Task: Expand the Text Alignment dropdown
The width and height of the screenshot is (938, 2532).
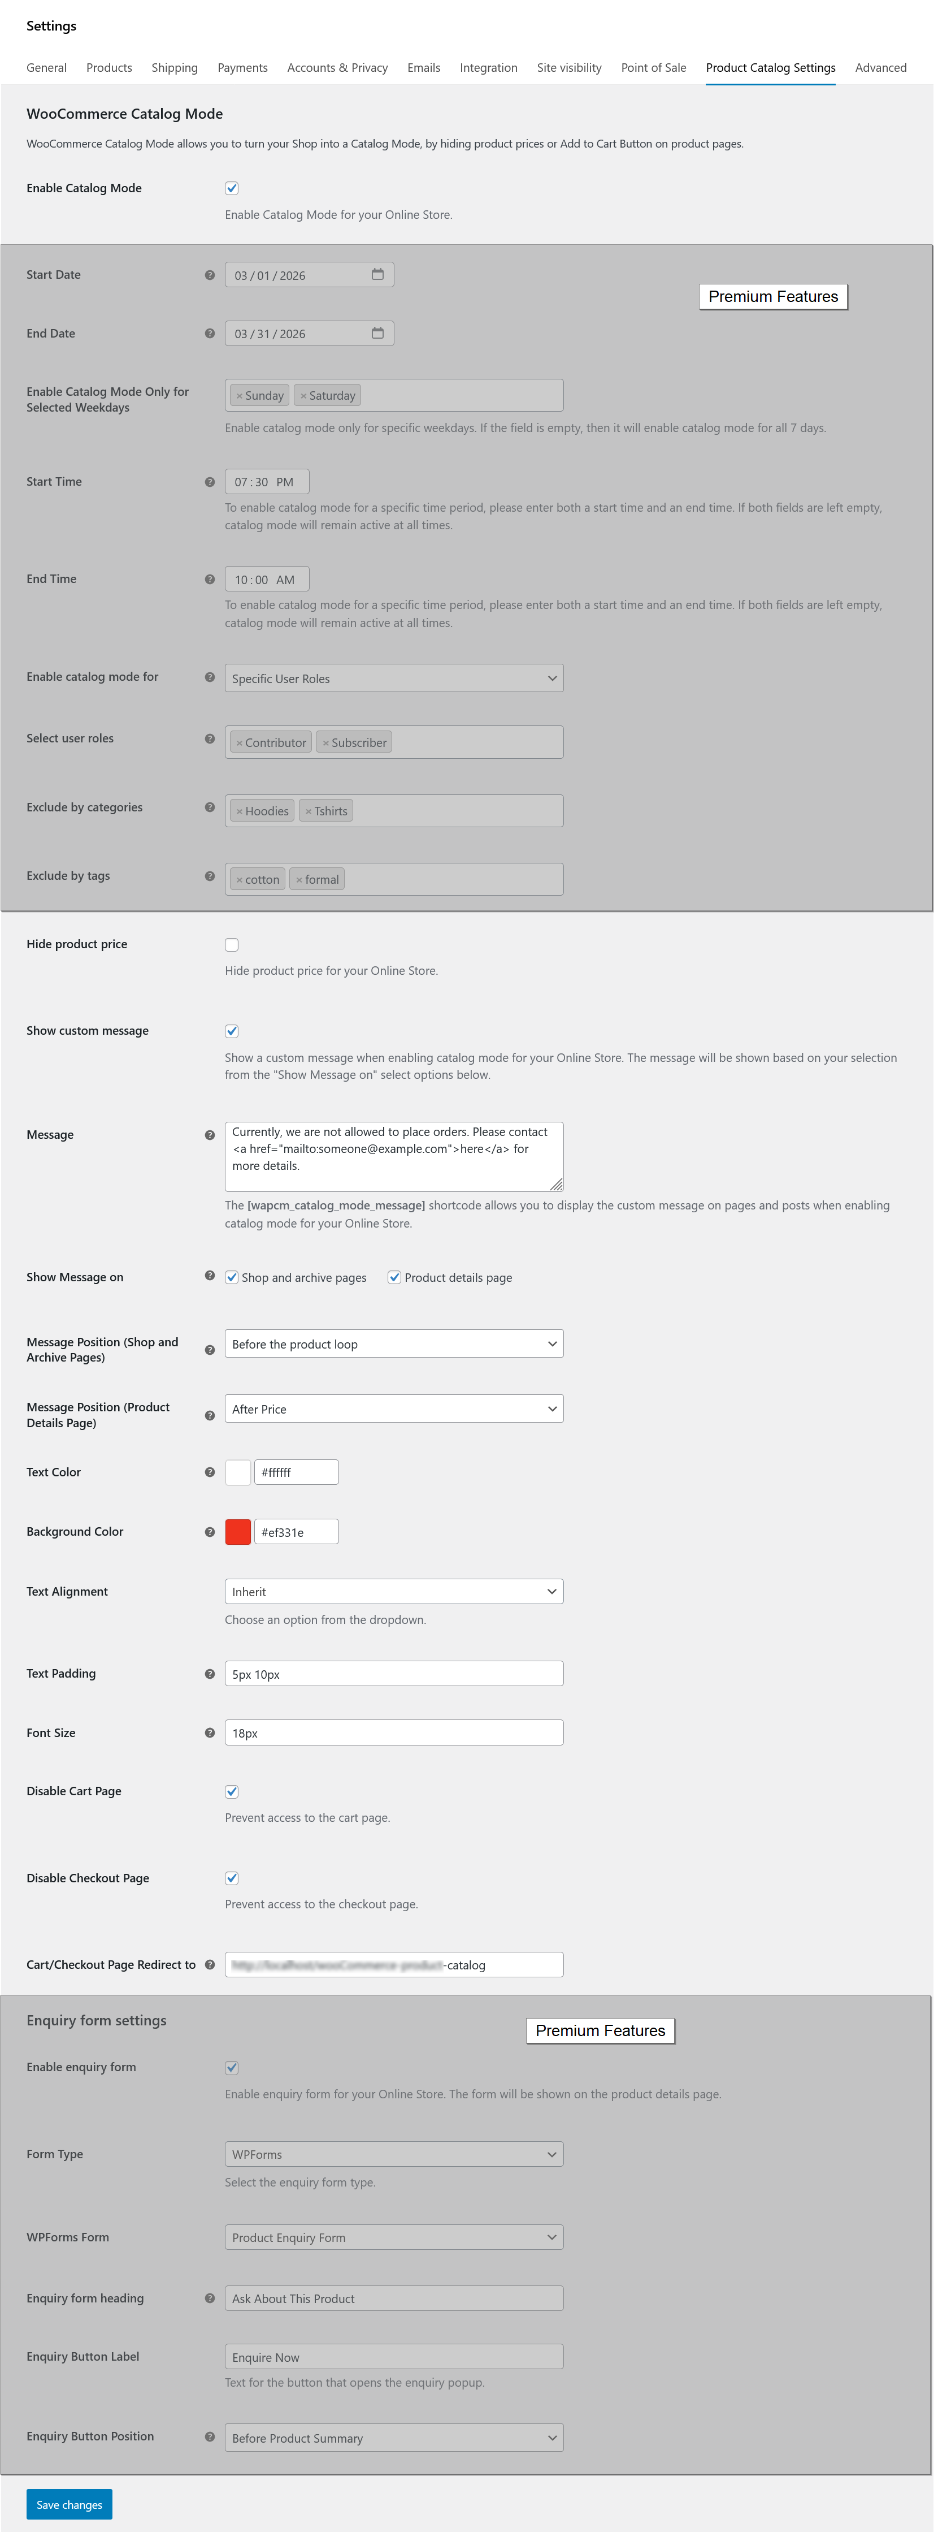Action: click(x=394, y=1591)
